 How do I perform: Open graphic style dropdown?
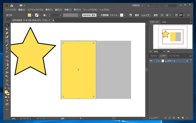[x=125, y=15]
